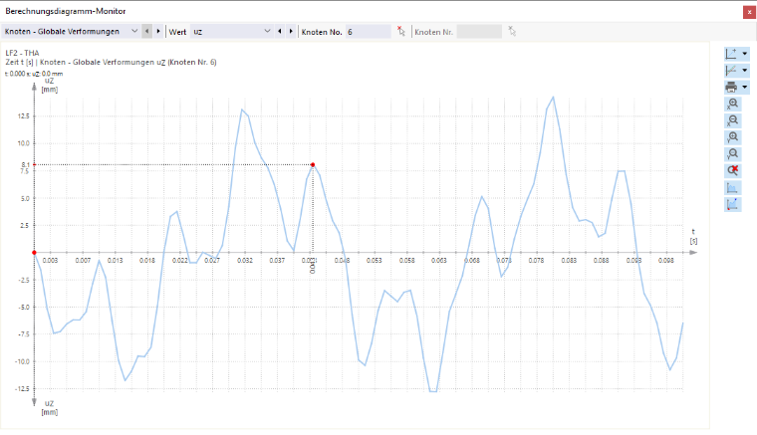Screen dimensions: 757x435
Task: Click the 0.013 time axis label
Action: pyautogui.click(x=115, y=261)
